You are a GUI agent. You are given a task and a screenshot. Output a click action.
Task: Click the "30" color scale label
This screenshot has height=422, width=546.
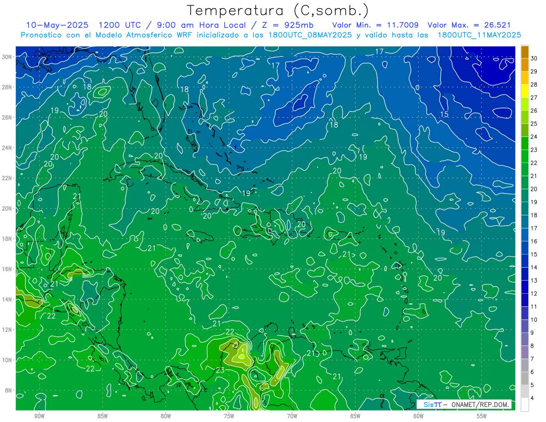coord(534,58)
